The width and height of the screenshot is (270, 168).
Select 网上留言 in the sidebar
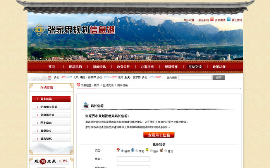pyautogui.click(x=51, y=123)
